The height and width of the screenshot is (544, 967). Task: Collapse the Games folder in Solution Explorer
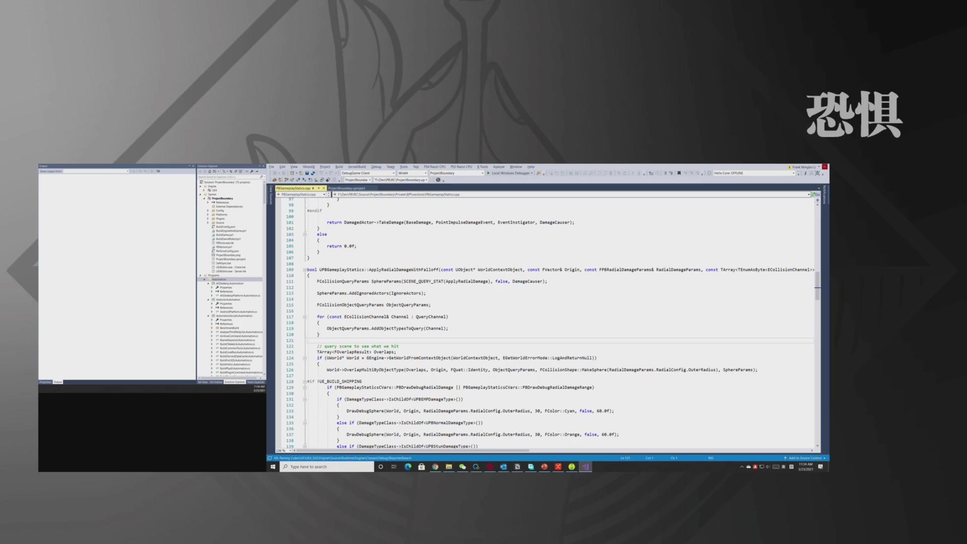pyautogui.click(x=200, y=194)
